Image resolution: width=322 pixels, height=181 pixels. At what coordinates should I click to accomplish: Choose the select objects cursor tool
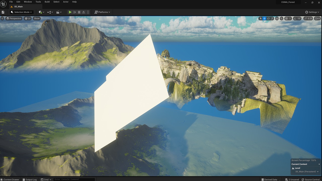(260, 19)
